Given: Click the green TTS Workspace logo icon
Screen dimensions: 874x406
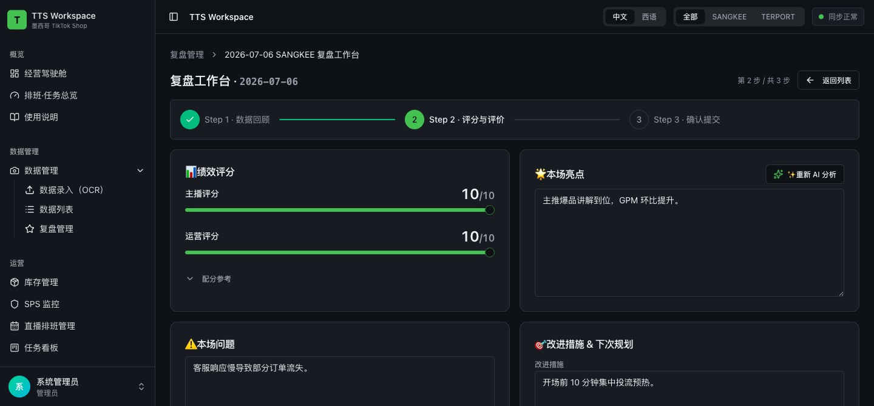Looking at the screenshot, I should pyautogui.click(x=17, y=19).
